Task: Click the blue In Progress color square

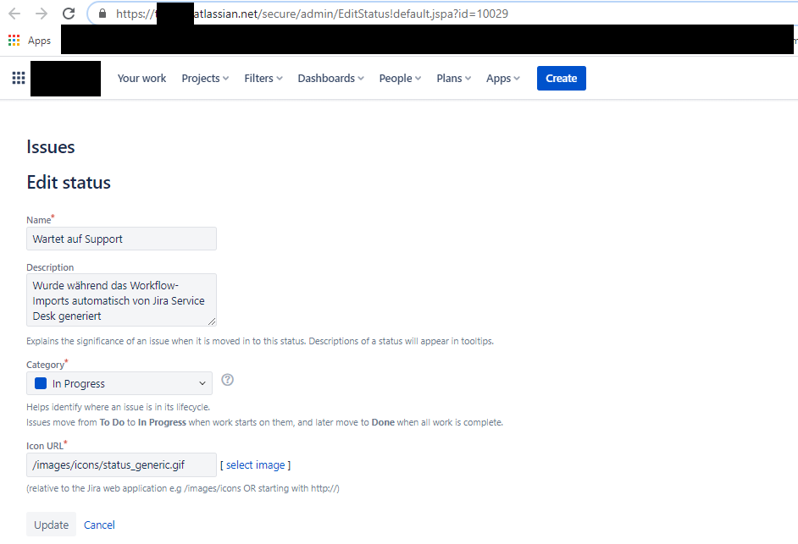Action: [41, 383]
